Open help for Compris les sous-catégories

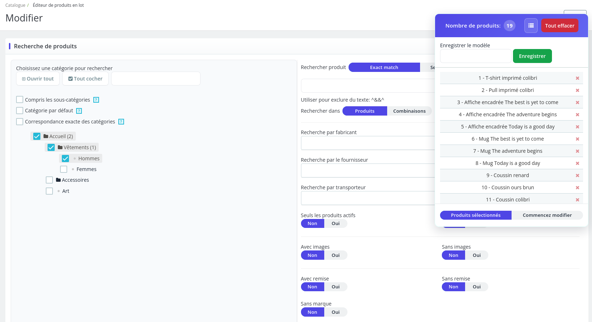(96, 100)
